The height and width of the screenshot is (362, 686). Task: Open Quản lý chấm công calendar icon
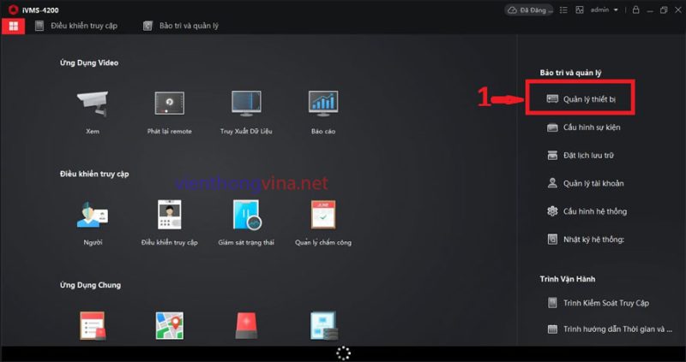click(x=323, y=215)
